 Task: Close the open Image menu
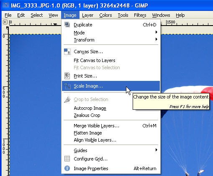click(x=70, y=15)
